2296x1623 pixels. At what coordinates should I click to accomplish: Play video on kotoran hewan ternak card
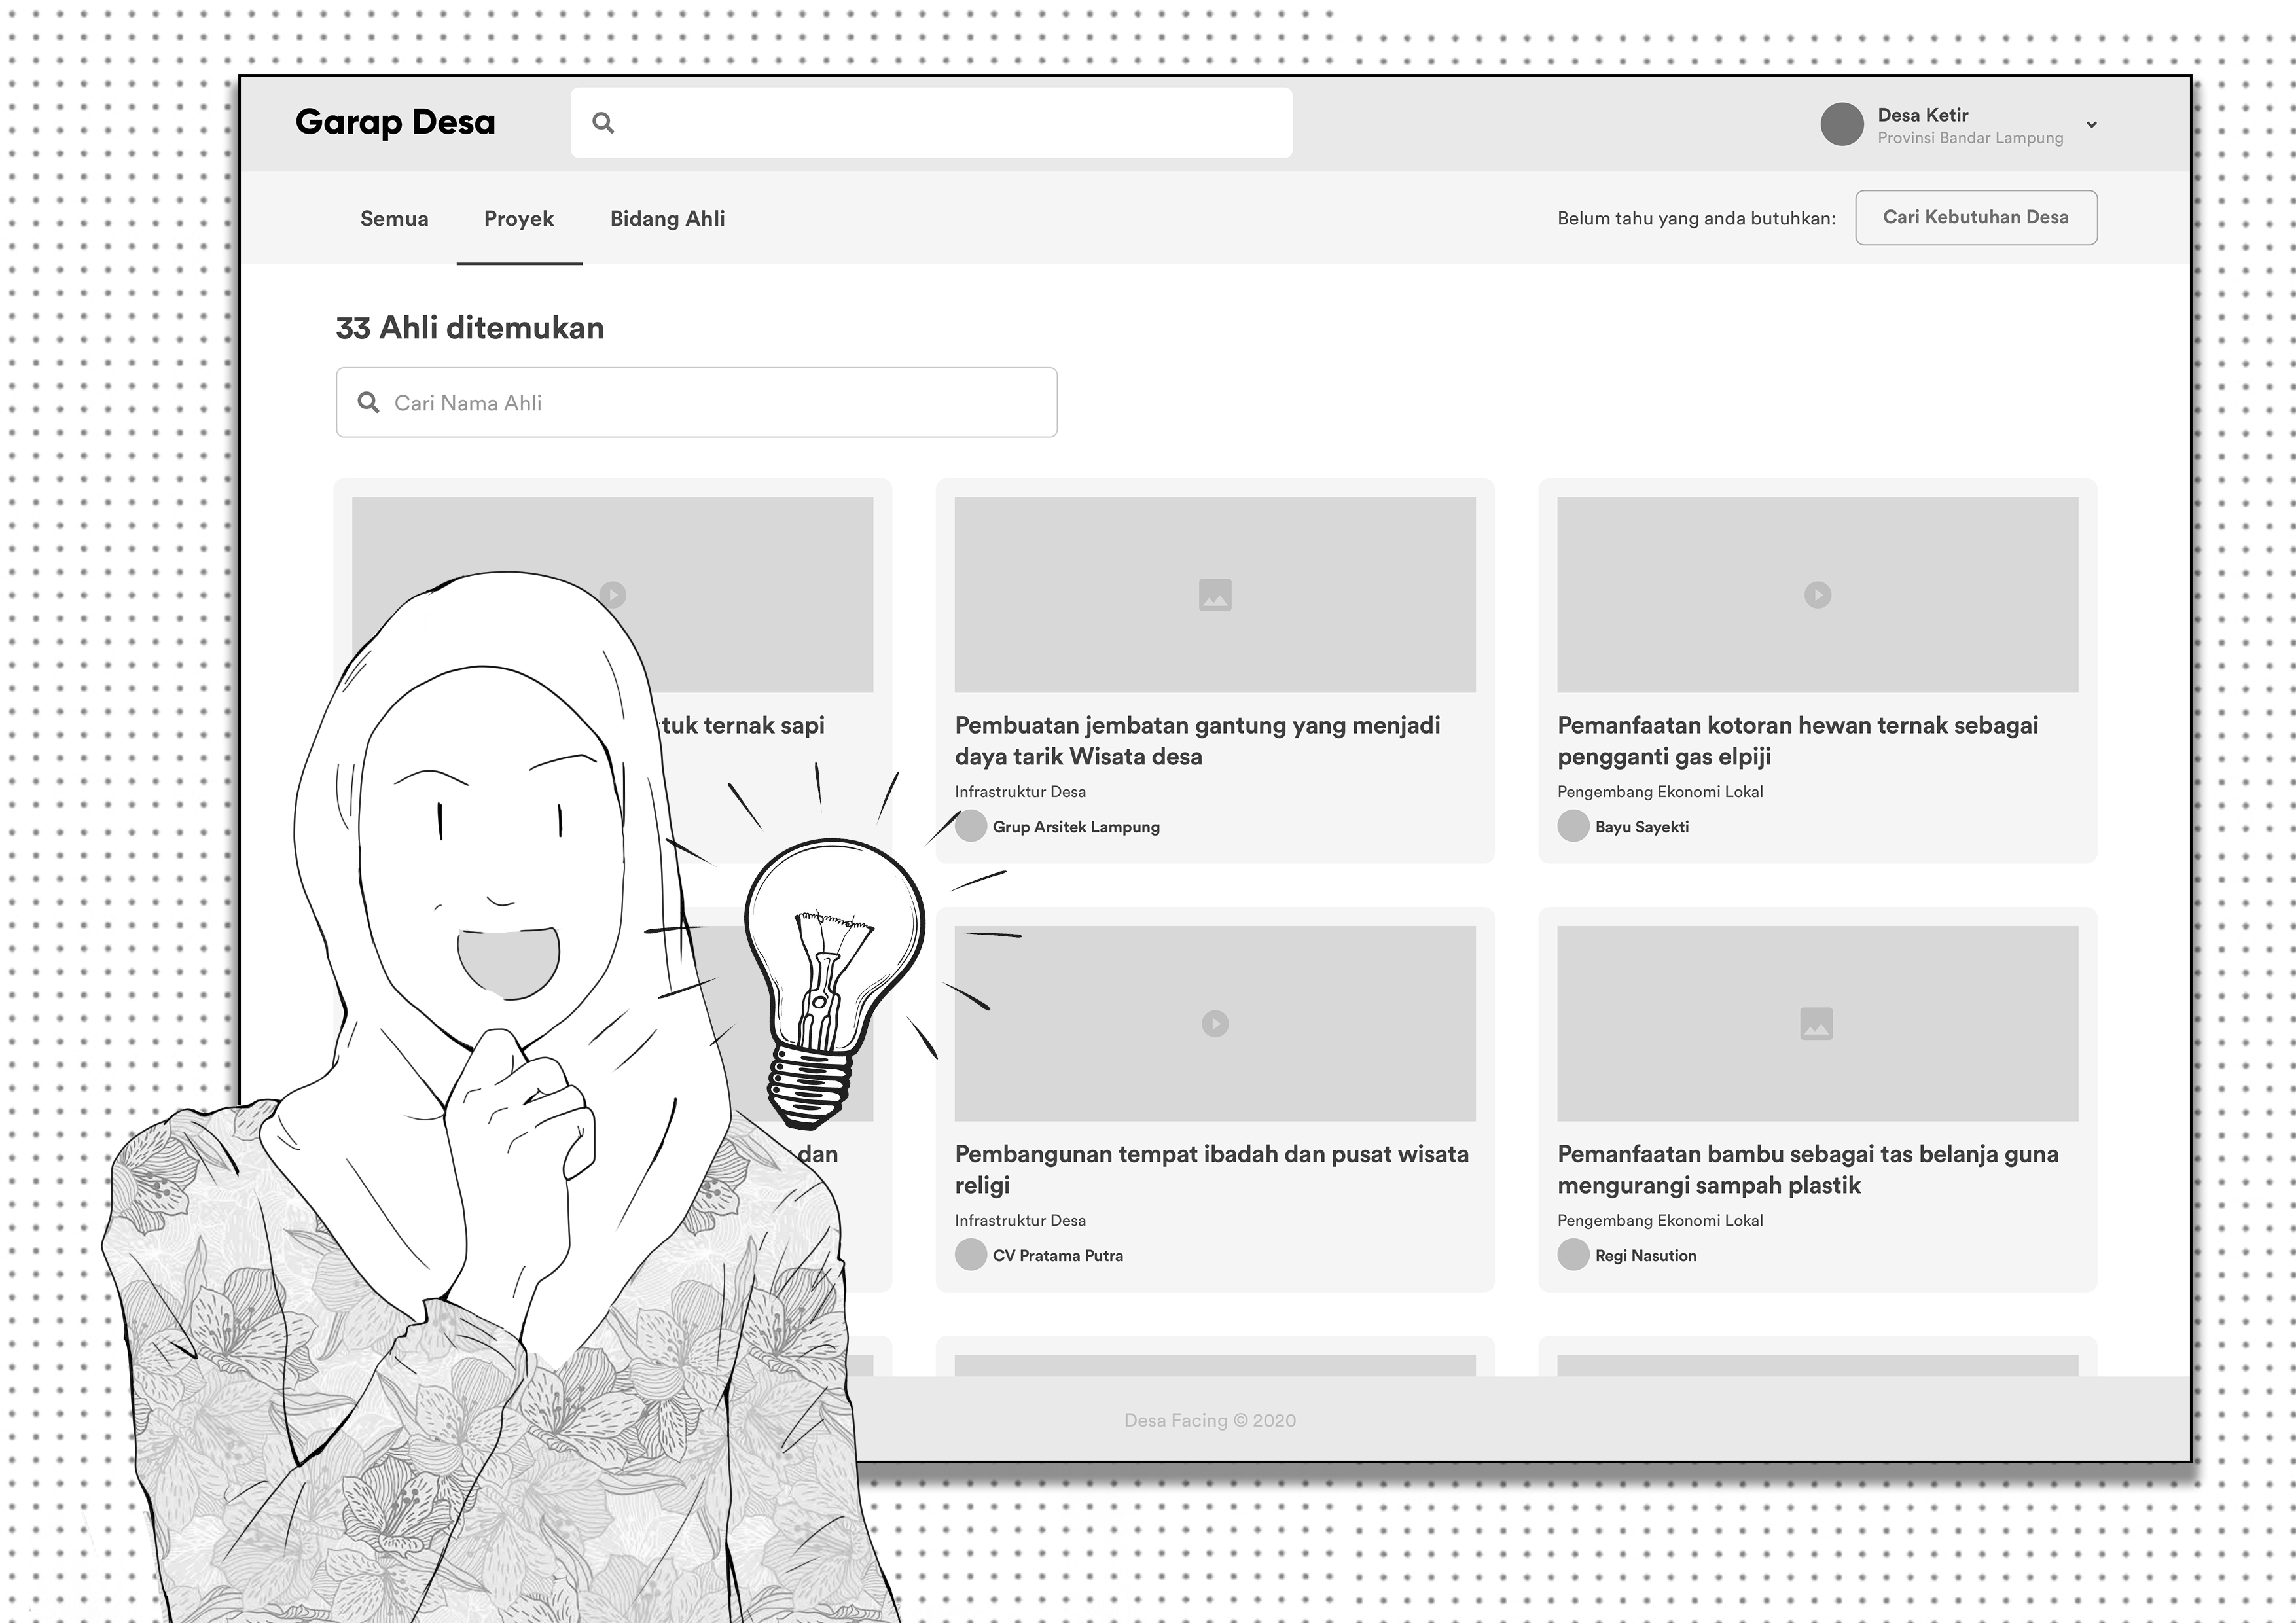tap(1817, 595)
